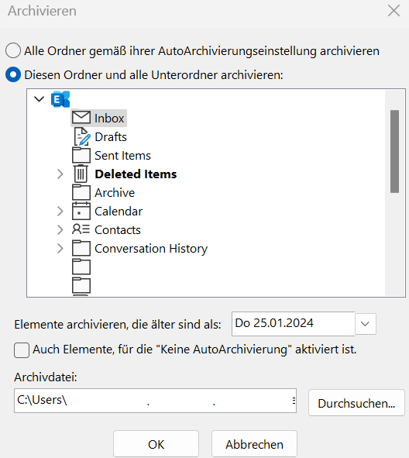Click the Drafts pencil-page icon

(82, 136)
